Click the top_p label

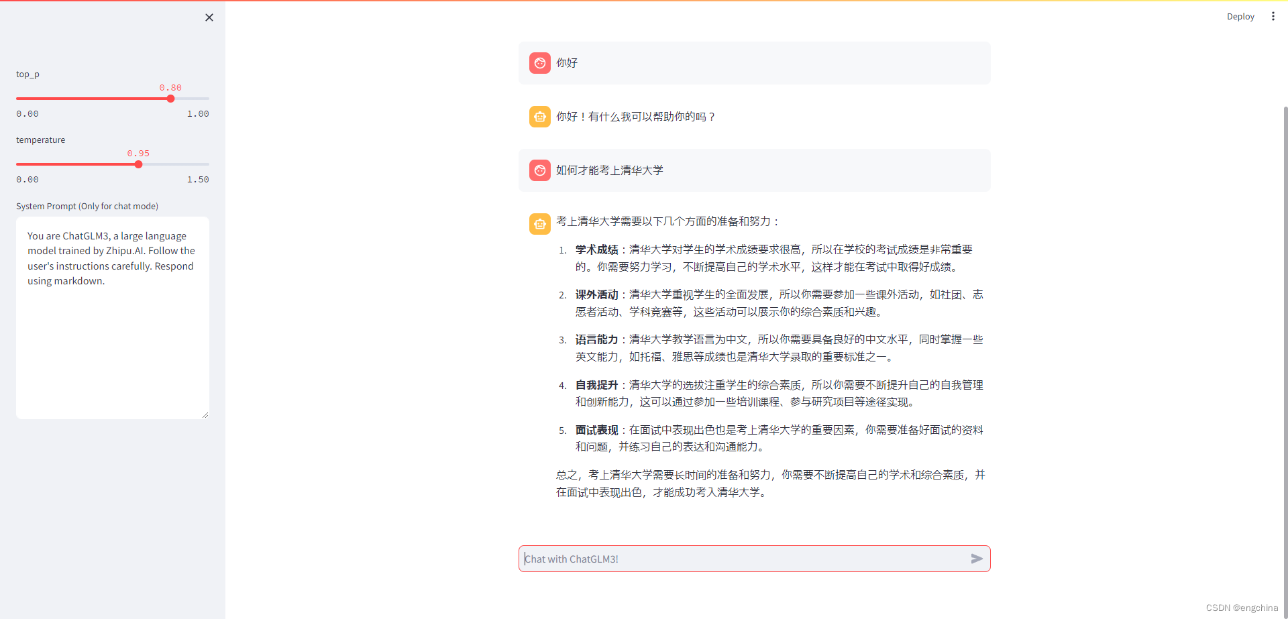[x=28, y=74]
